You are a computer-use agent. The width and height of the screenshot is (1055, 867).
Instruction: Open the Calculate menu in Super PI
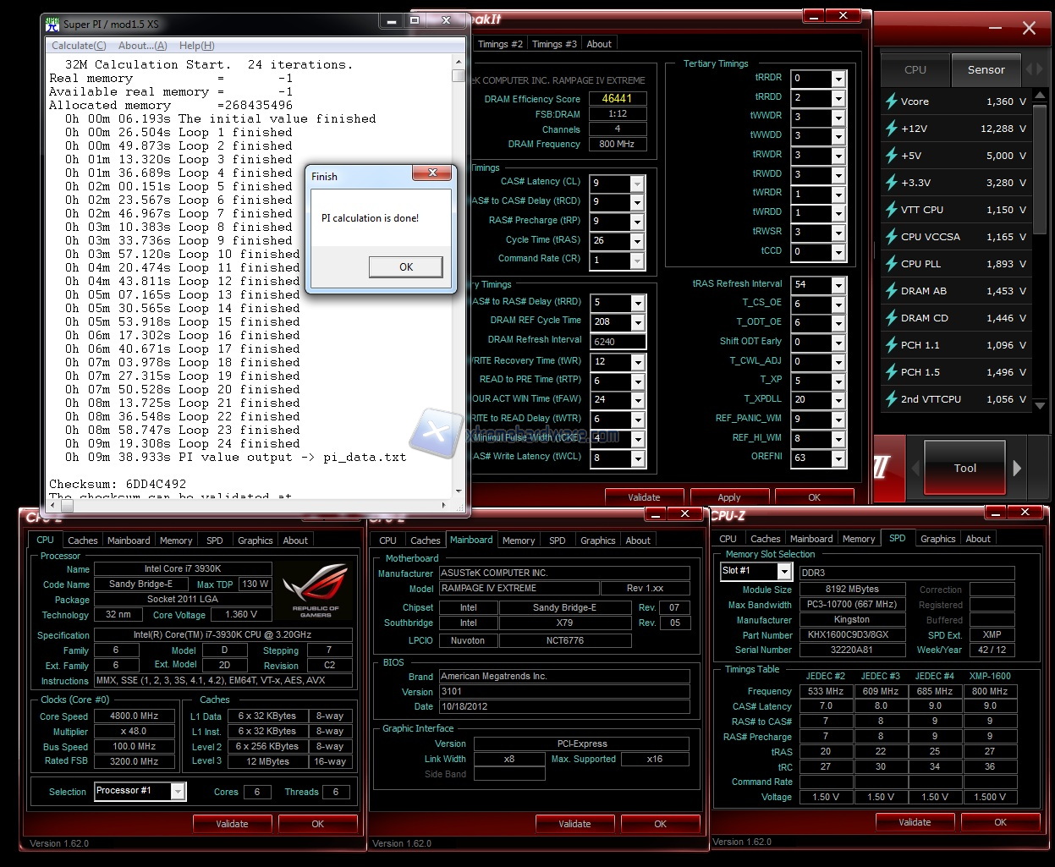pyautogui.click(x=79, y=46)
